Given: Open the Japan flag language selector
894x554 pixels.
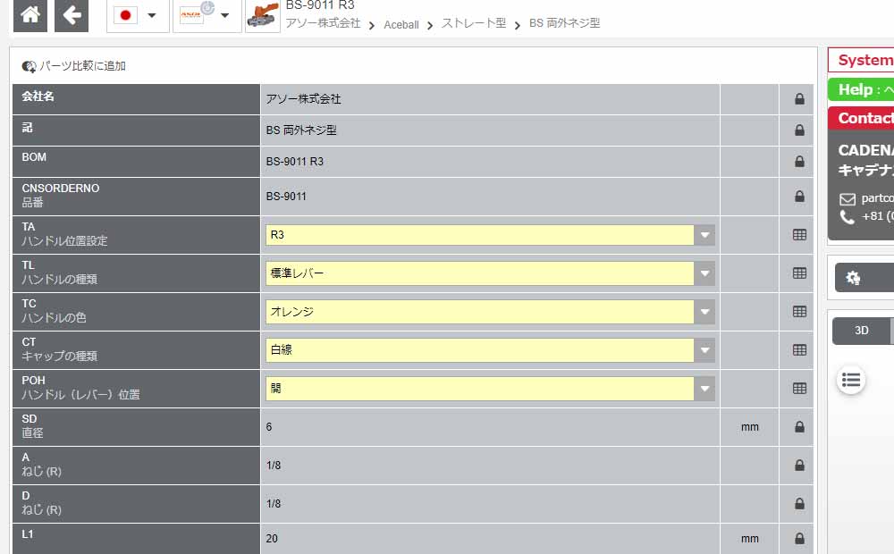Looking at the screenshot, I should tap(138, 15).
